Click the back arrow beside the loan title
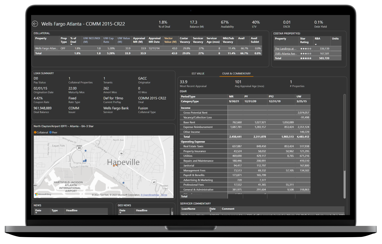 pyautogui.click(x=35, y=24)
